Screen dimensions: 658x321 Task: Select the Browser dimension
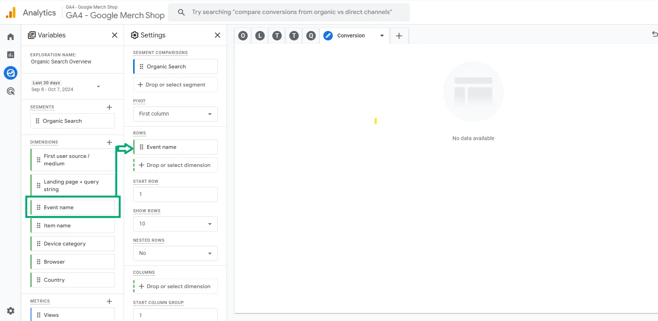[73, 262]
